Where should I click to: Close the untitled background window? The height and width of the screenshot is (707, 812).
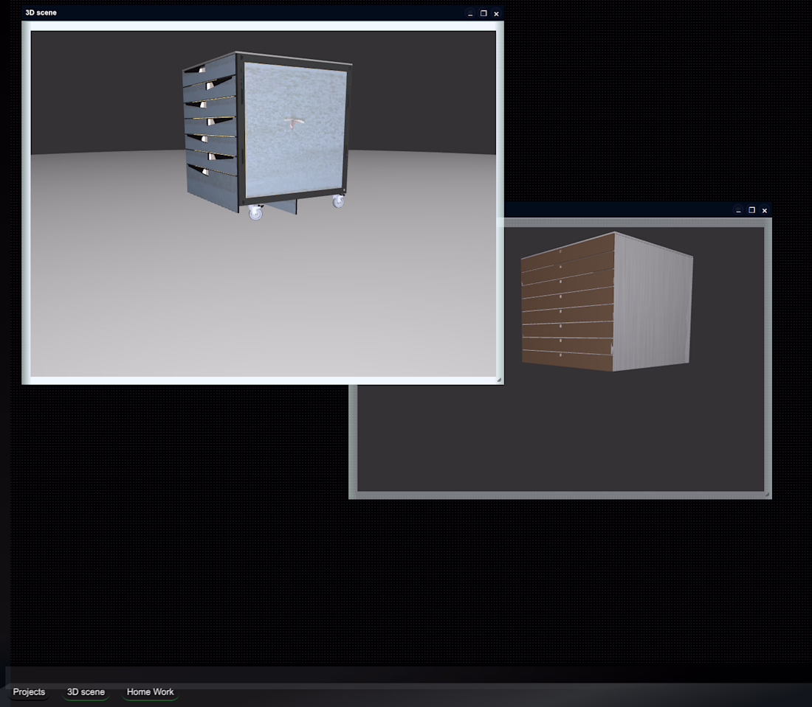(764, 211)
